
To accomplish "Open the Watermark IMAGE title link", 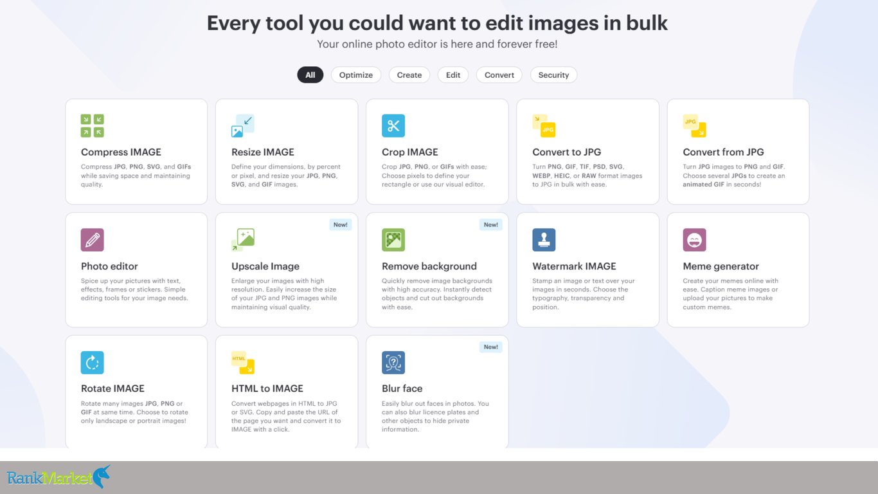I will [x=574, y=266].
